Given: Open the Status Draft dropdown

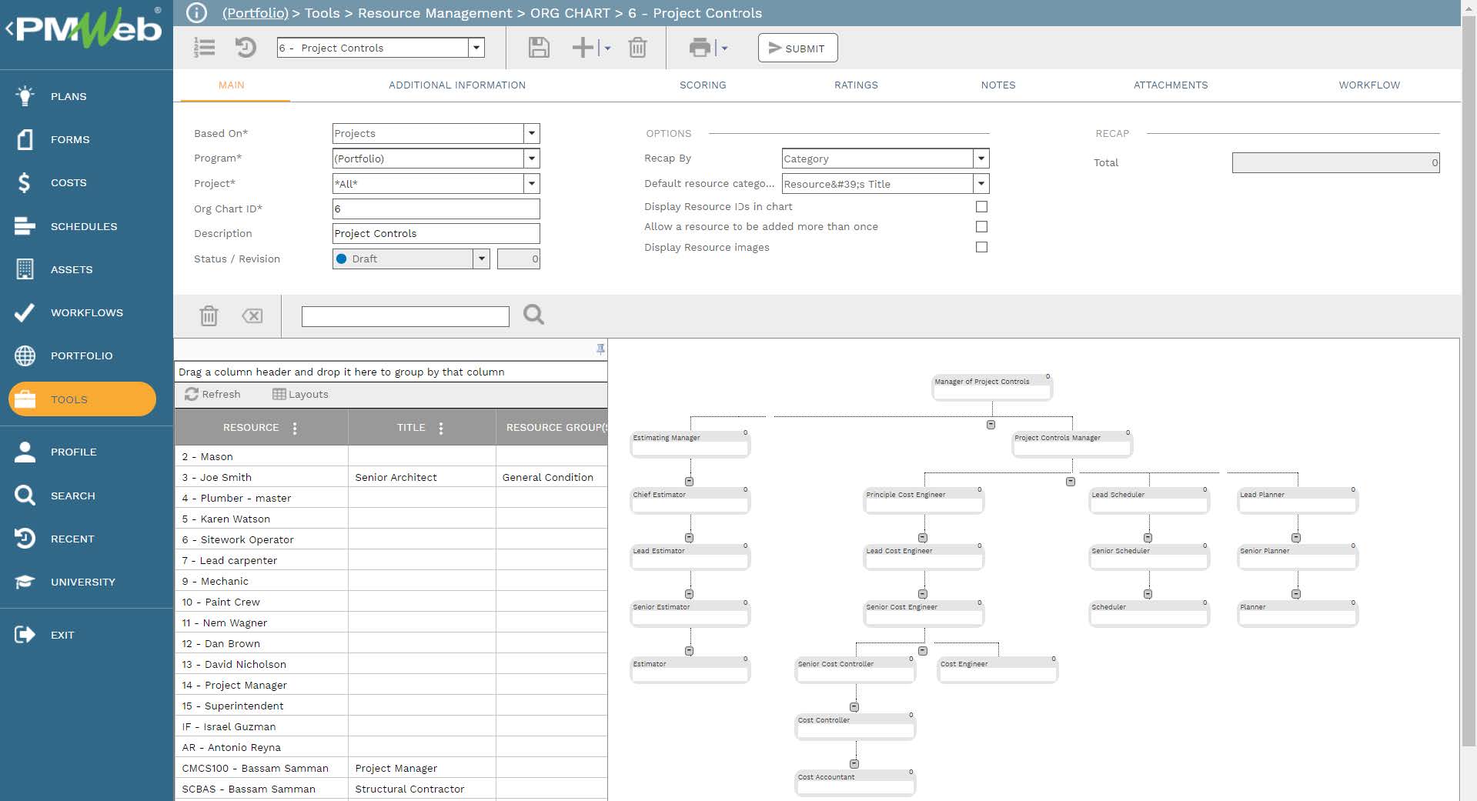Looking at the screenshot, I should point(481,259).
